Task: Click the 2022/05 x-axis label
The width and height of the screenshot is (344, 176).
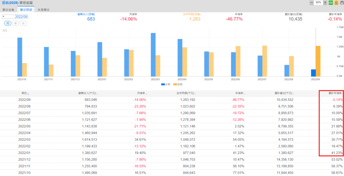Action: tap(209, 79)
